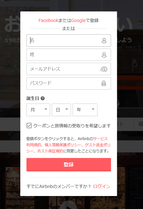Sign up with the Google link
The image size is (143, 209).
pos(78,20)
